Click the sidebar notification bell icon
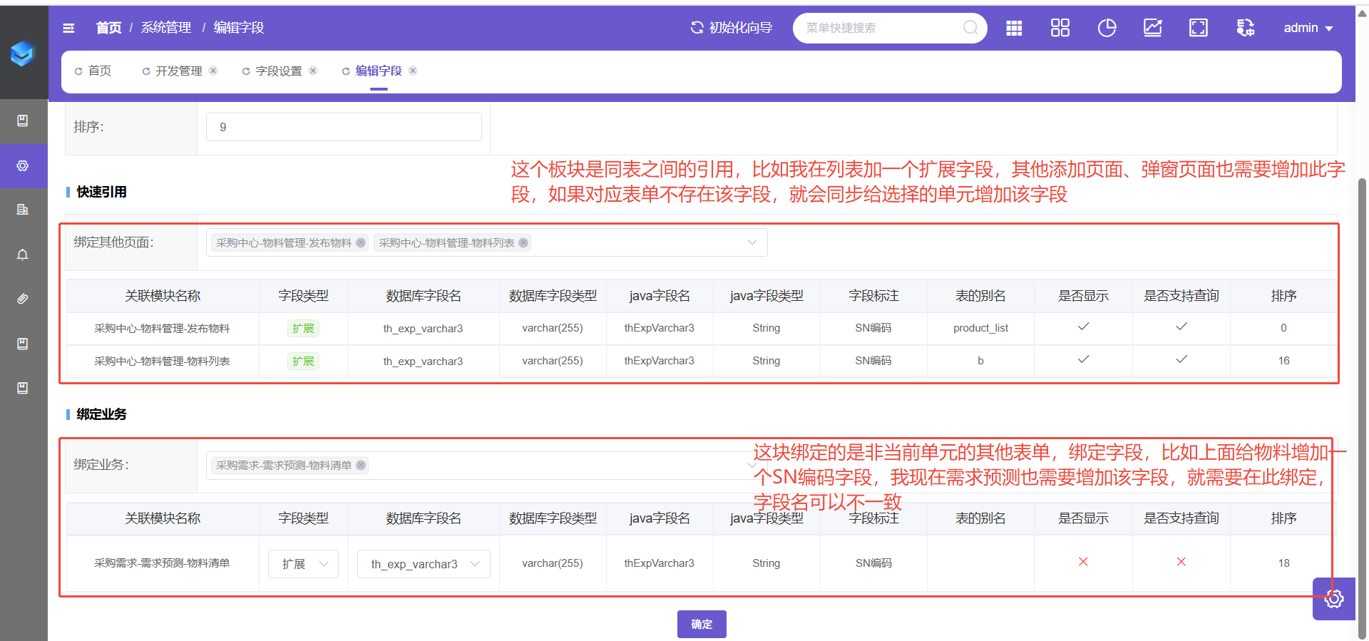 [x=23, y=255]
